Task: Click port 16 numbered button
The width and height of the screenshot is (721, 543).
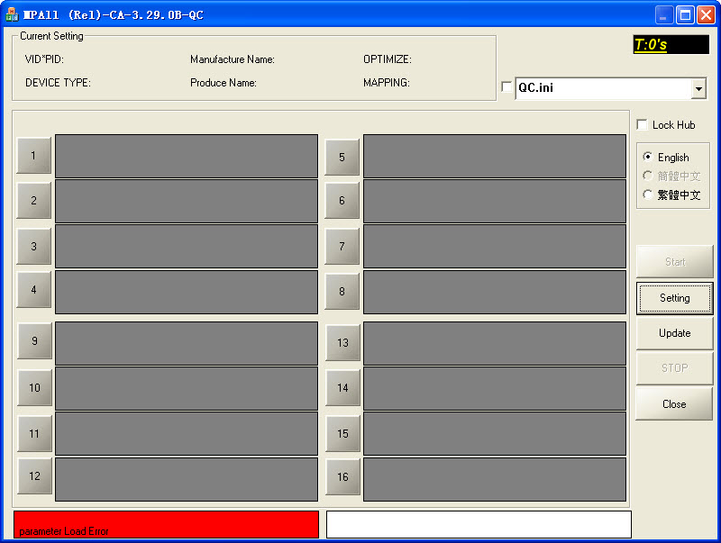Action: [x=342, y=477]
